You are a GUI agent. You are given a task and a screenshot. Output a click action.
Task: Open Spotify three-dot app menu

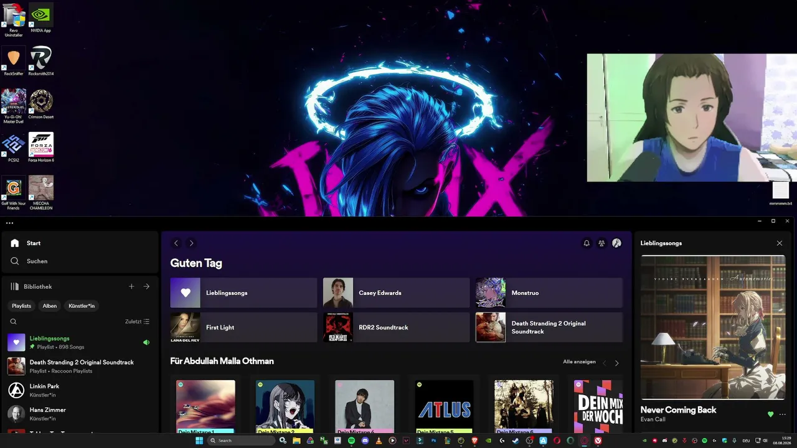click(9, 223)
